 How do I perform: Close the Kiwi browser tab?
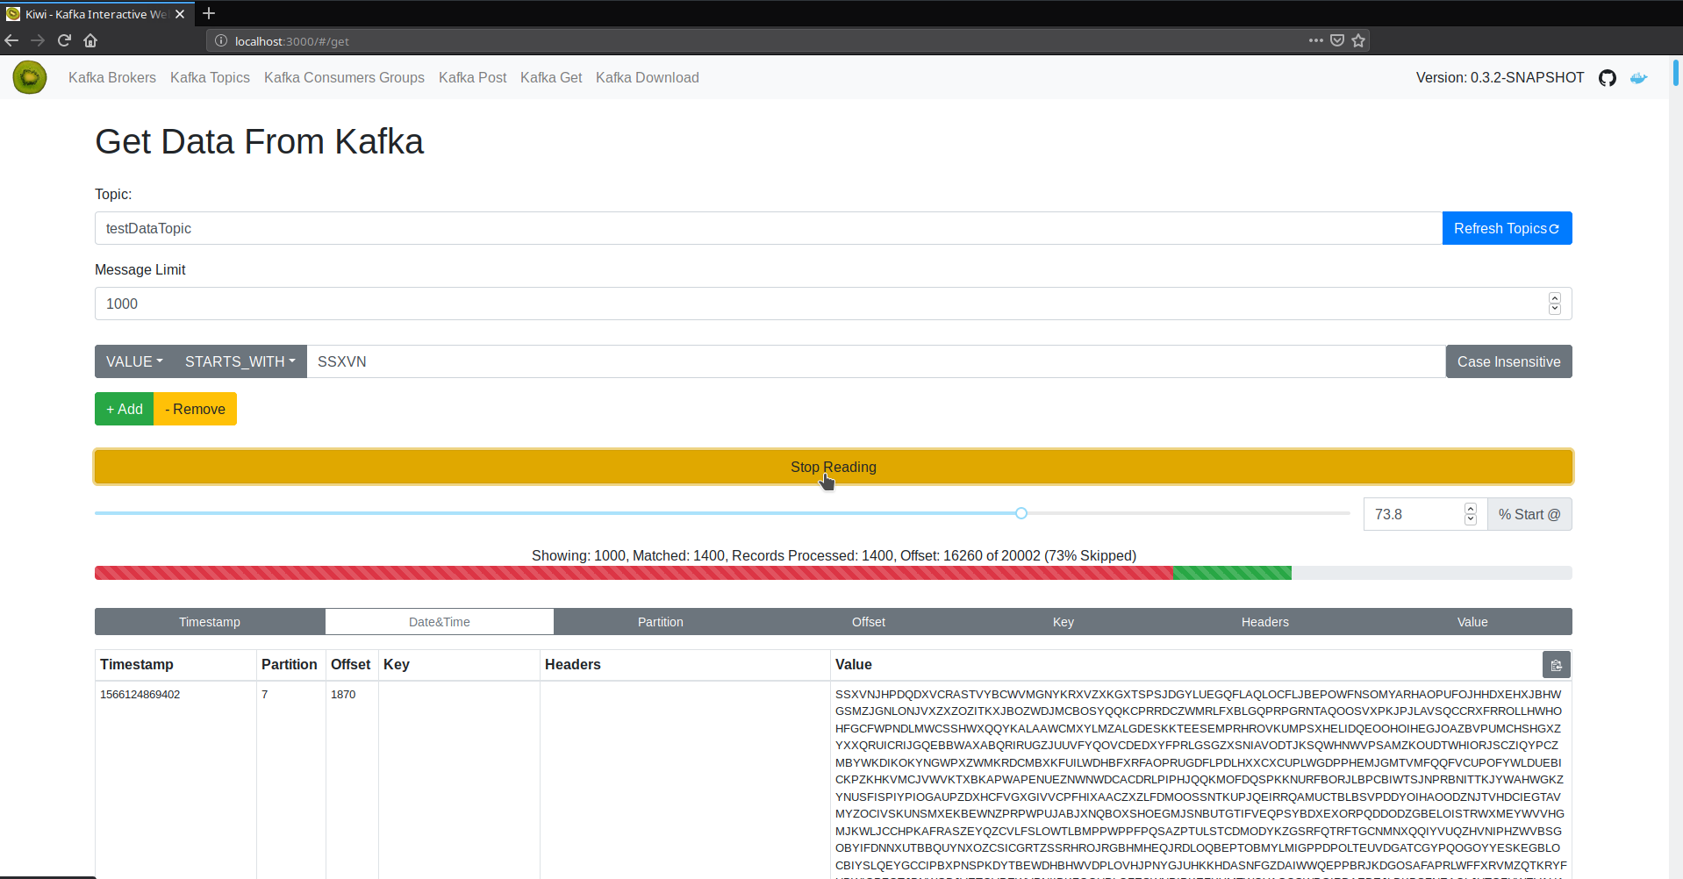[180, 14]
